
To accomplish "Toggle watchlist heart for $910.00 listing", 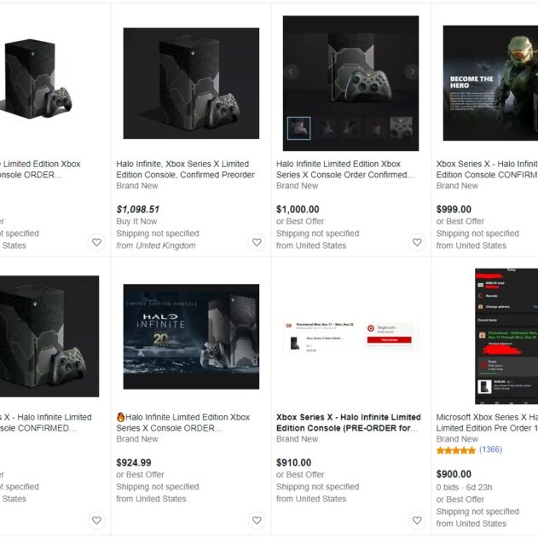I will 417,520.
